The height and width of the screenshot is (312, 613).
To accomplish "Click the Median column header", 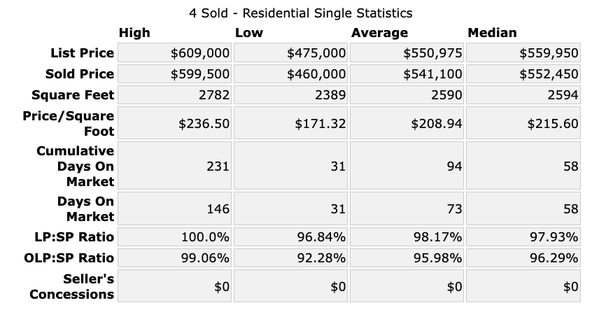I will click(x=492, y=33).
